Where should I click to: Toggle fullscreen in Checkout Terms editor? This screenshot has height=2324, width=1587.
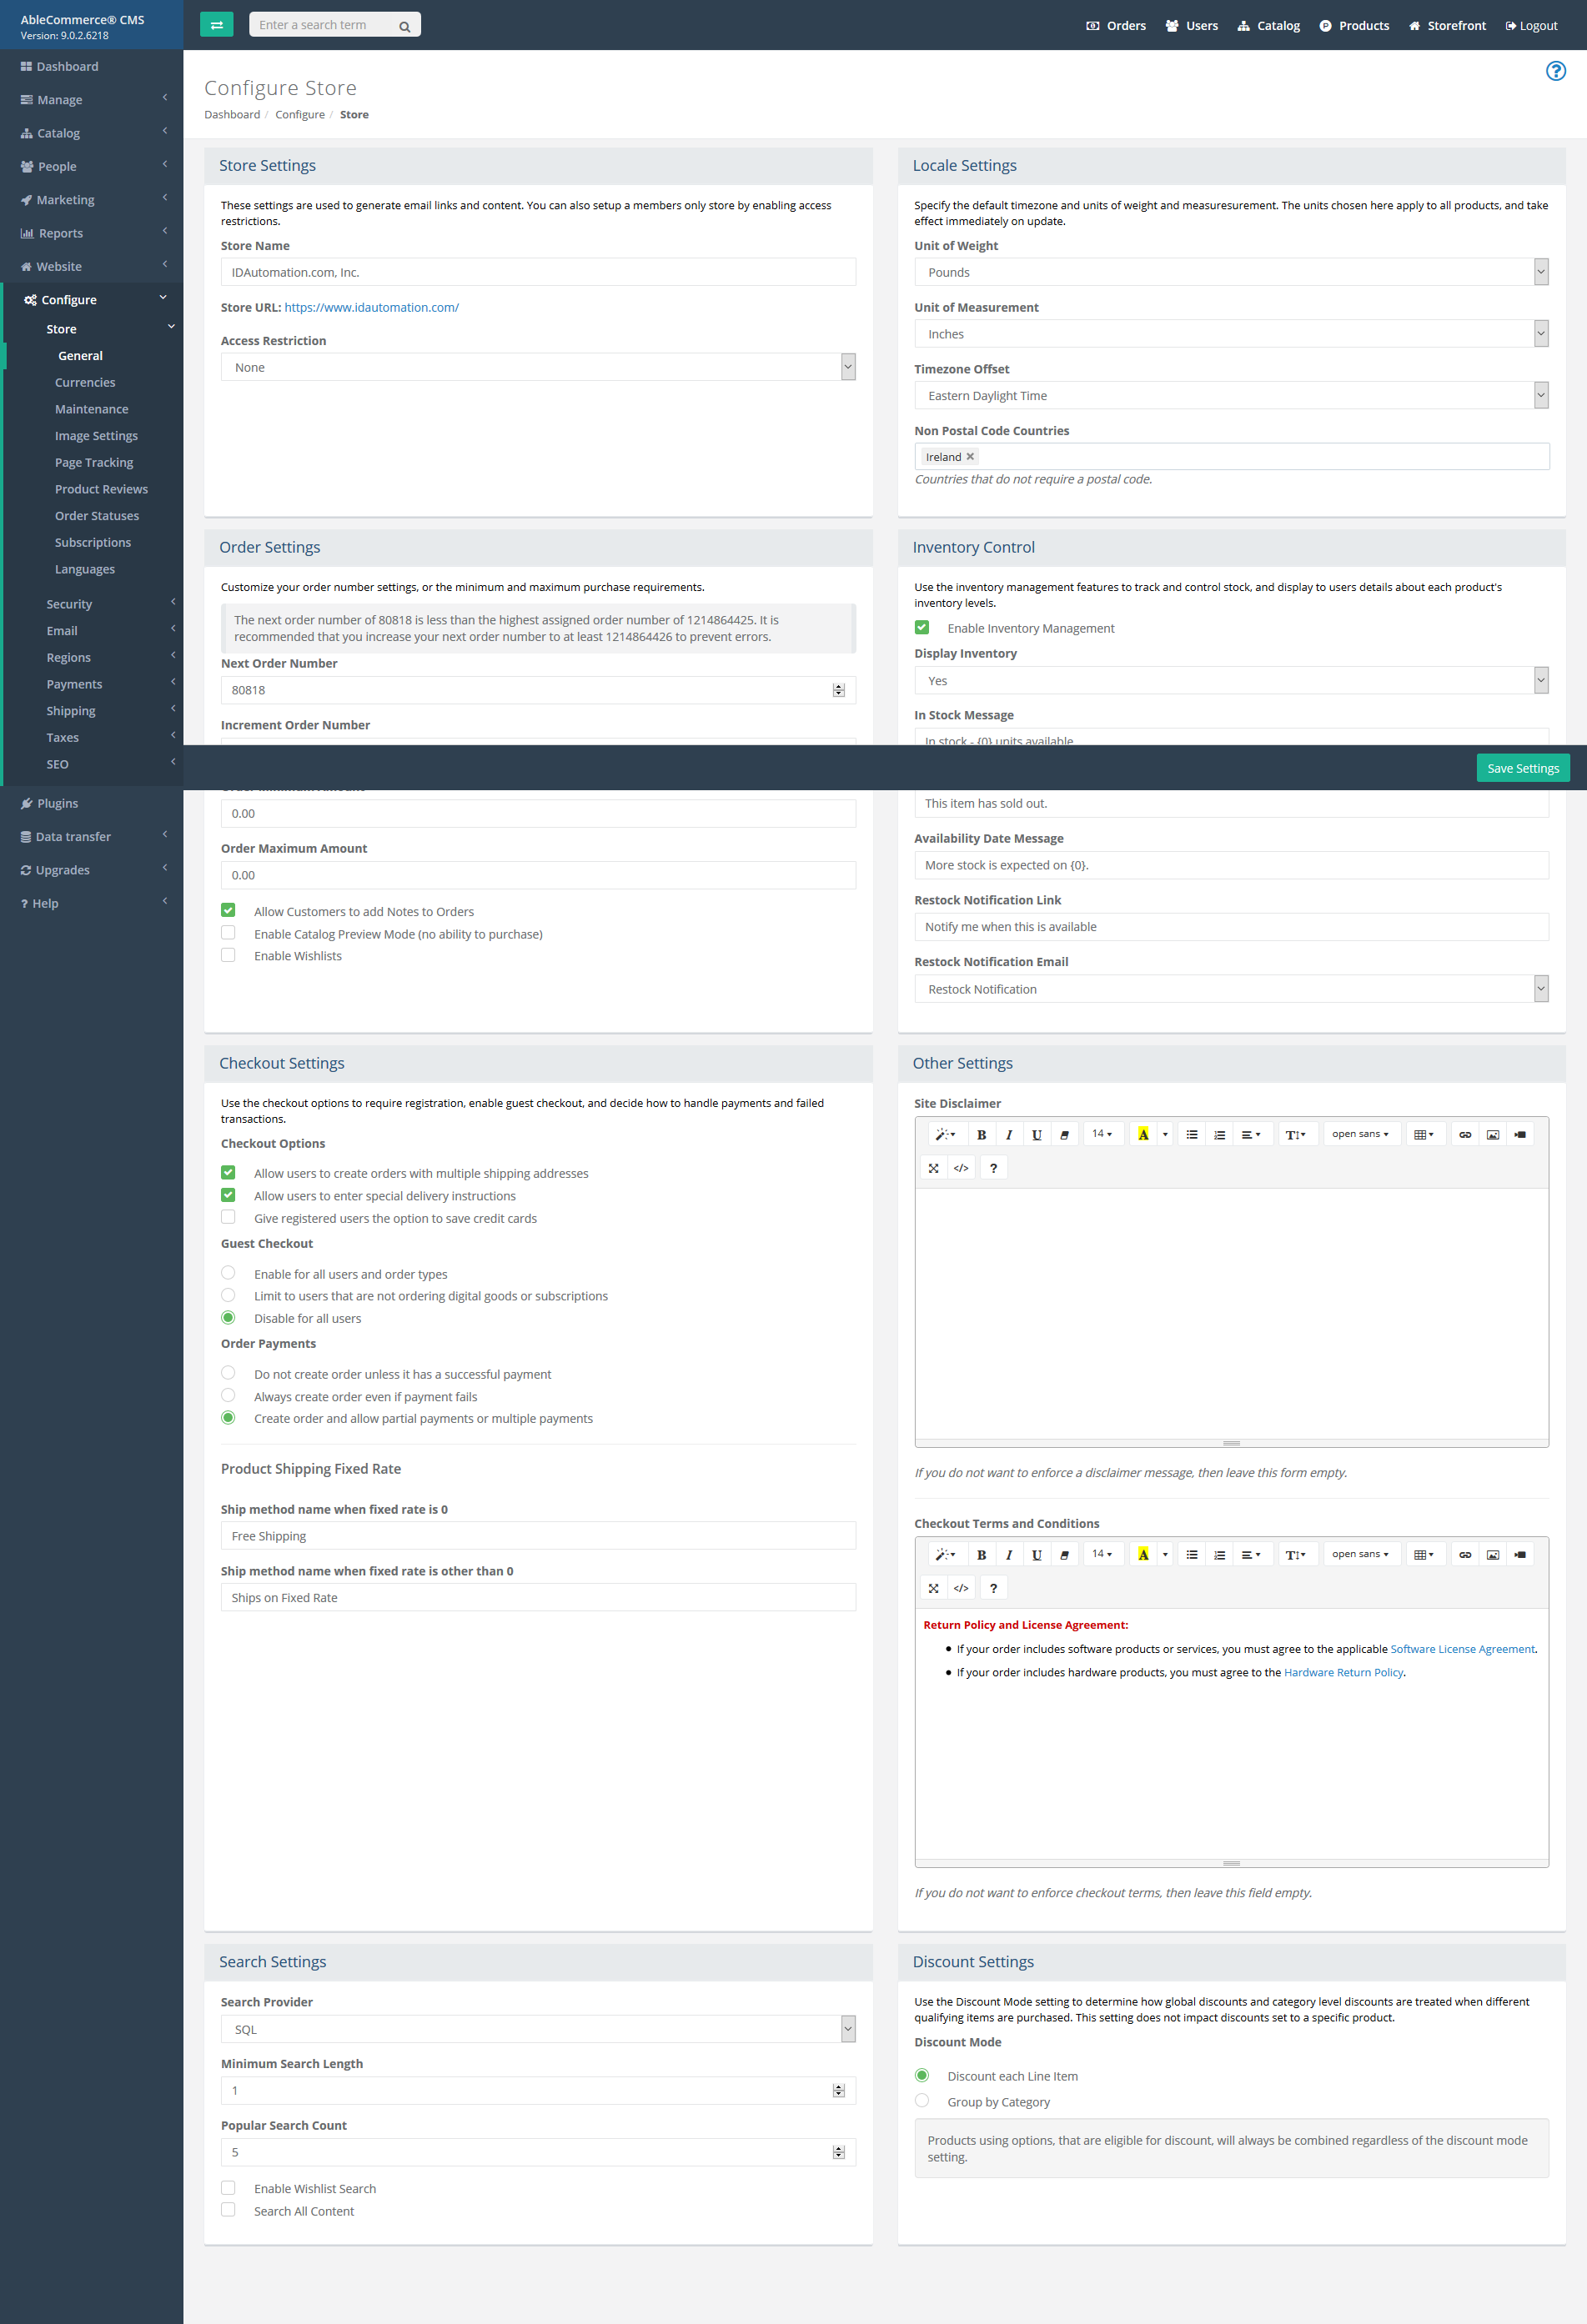tap(933, 1587)
